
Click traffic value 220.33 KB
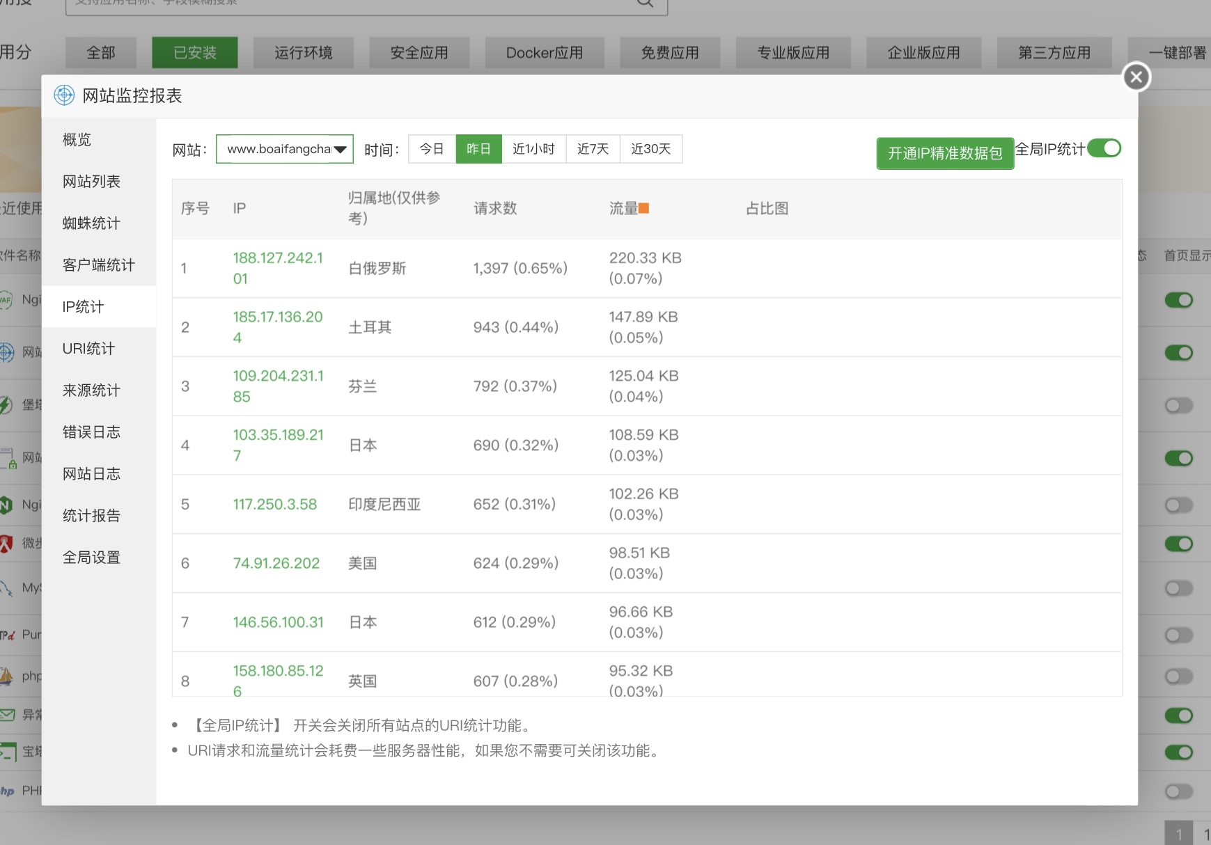(x=645, y=258)
